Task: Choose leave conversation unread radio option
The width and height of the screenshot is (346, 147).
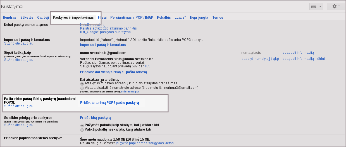Action: coord(82,130)
